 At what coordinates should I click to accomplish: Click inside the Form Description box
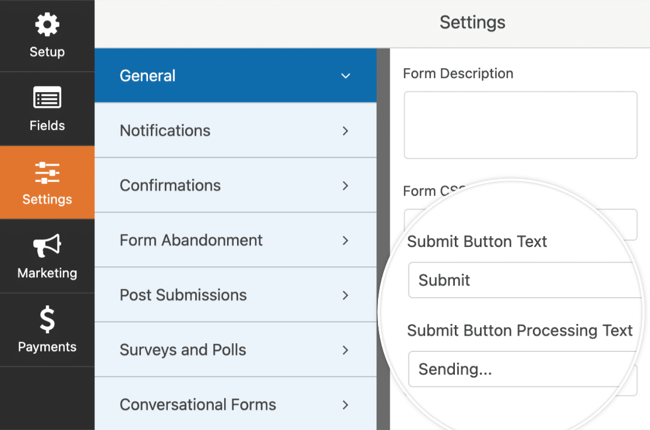pos(520,125)
